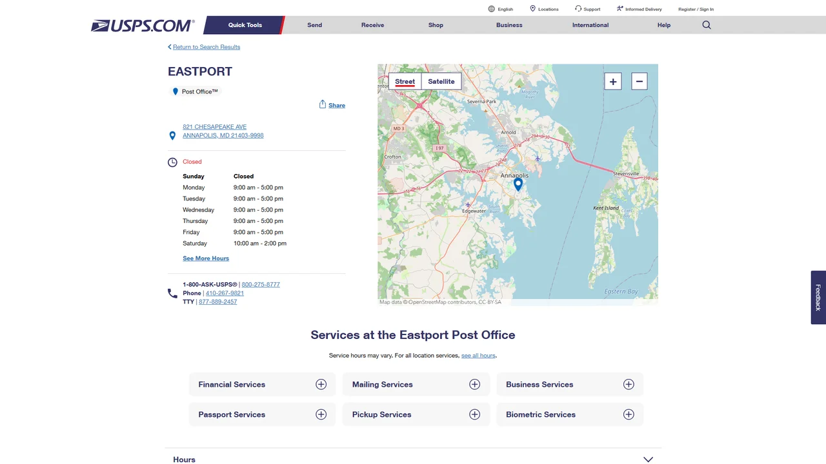This screenshot has height=464, width=826.
Task: Expand Biometric Services section
Action: coord(570,414)
